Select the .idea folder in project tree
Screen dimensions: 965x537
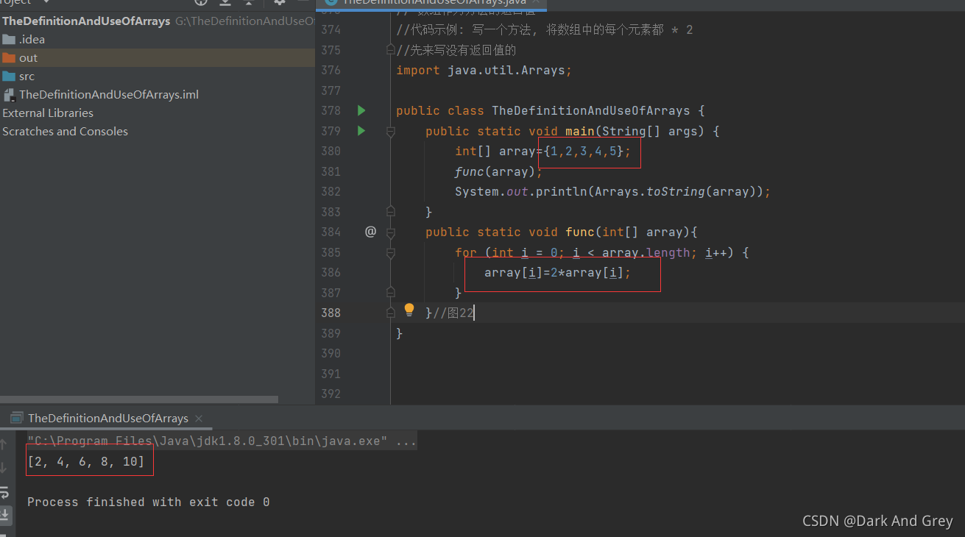[32, 39]
